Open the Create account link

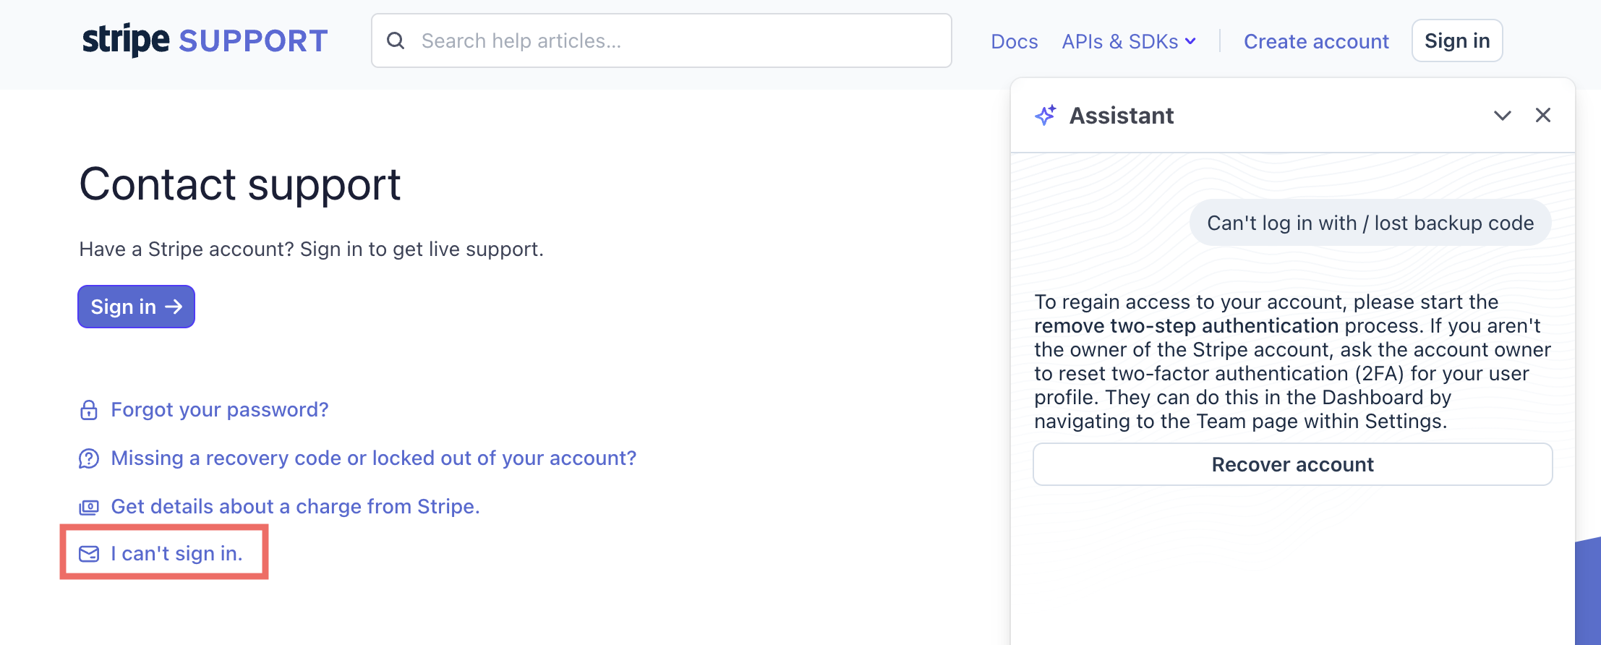tap(1316, 41)
